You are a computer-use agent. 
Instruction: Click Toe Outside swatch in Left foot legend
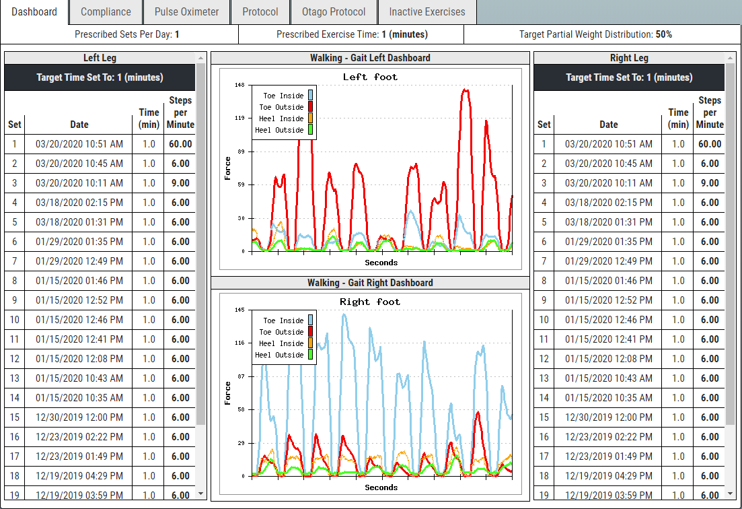click(x=310, y=106)
